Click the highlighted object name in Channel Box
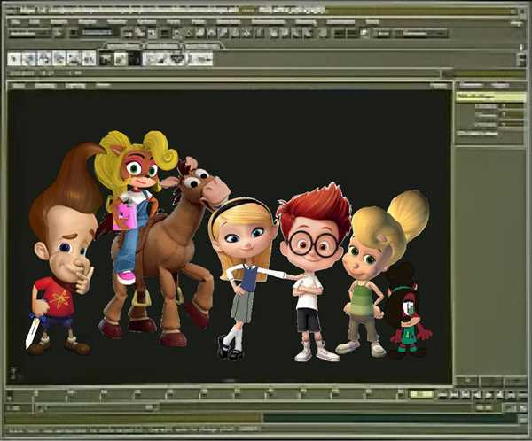The height and width of the screenshot is (441, 532). point(490,97)
